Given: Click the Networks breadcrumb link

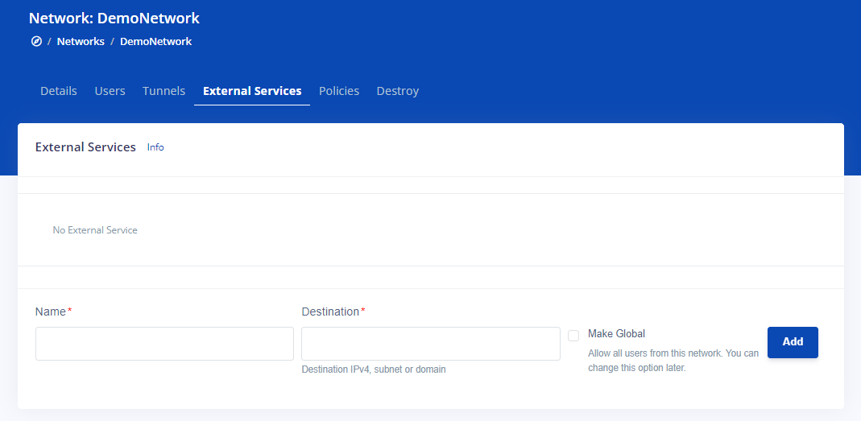Looking at the screenshot, I should click(81, 41).
